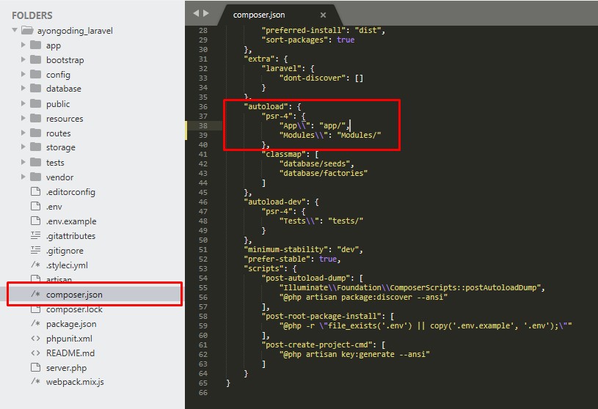Image resolution: width=598 pixels, height=409 pixels.
Task: Click the .env file icon
Action: point(35,206)
